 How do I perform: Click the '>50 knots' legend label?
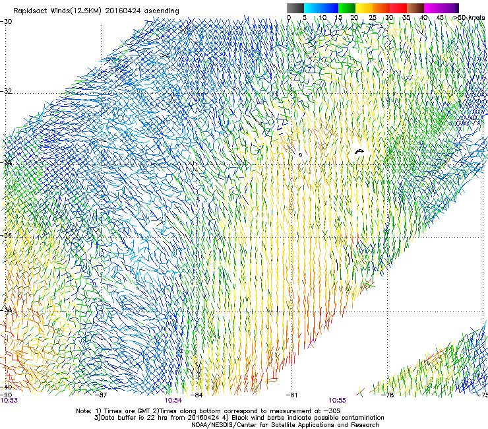point(469,18)
